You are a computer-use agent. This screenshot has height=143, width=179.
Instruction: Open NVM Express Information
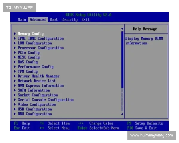click(41, 86)
